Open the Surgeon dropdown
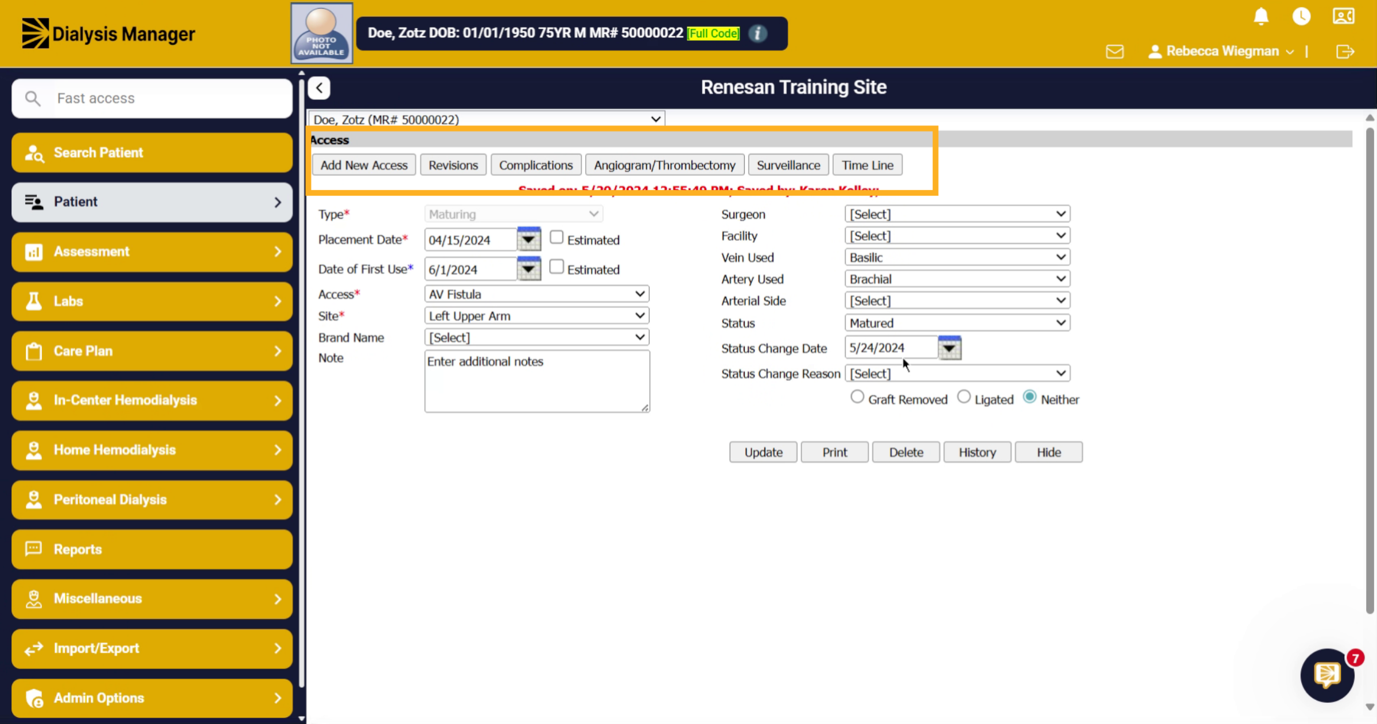1377x724 pixels. [957, 213]
